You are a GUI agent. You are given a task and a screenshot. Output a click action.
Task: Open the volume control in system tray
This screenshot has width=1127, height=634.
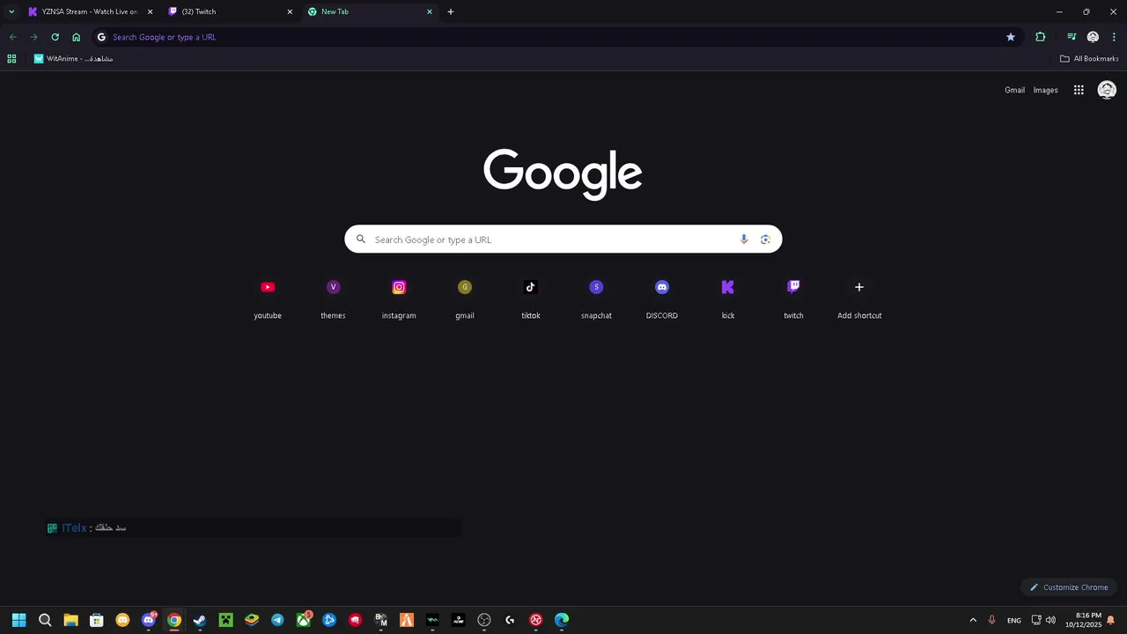[1050, 620]
